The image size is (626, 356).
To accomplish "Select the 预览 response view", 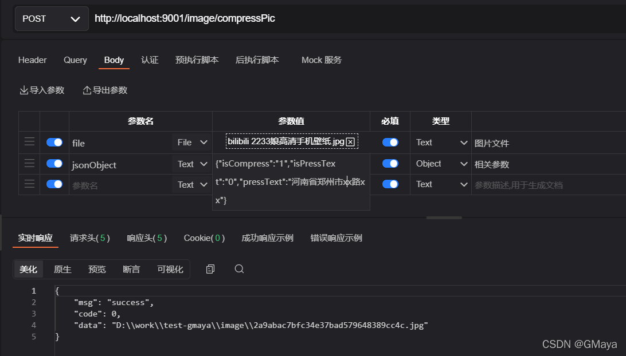I will pos(97,270).
